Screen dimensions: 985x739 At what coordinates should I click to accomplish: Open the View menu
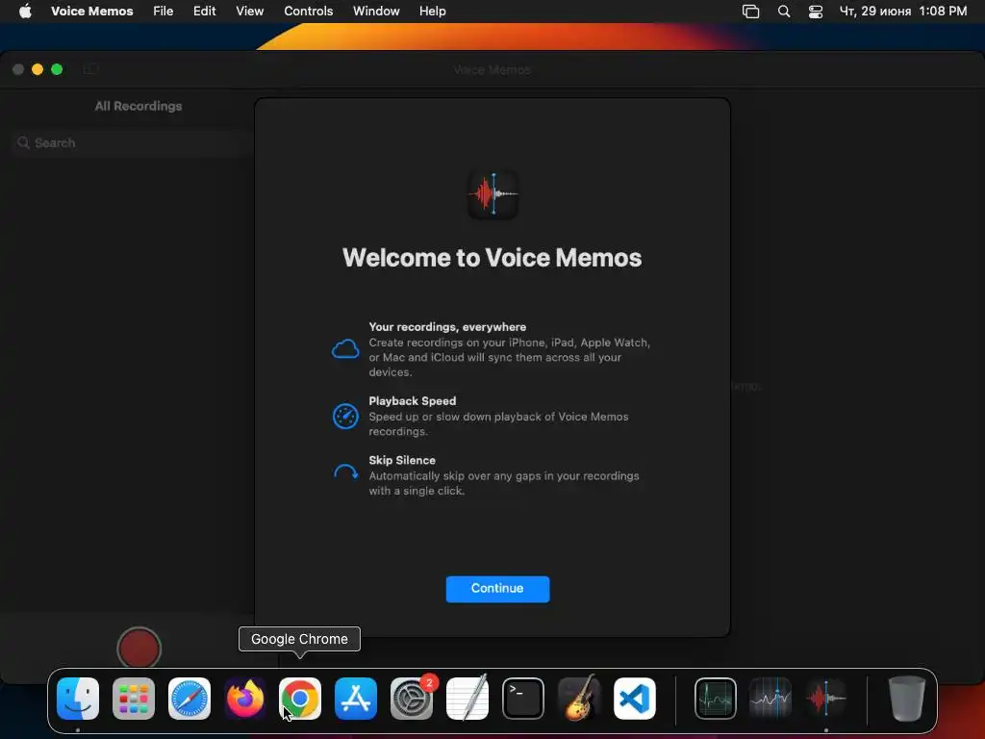point(249,12)
